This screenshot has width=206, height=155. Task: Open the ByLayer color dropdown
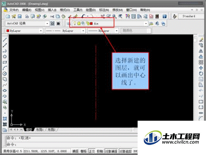[x=41, y=31]
